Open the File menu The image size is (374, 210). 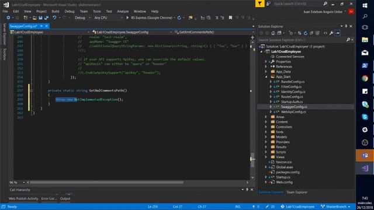tap(5, 11)
